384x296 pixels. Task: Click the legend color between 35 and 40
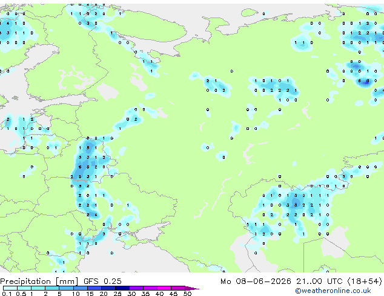pos(150,288)
